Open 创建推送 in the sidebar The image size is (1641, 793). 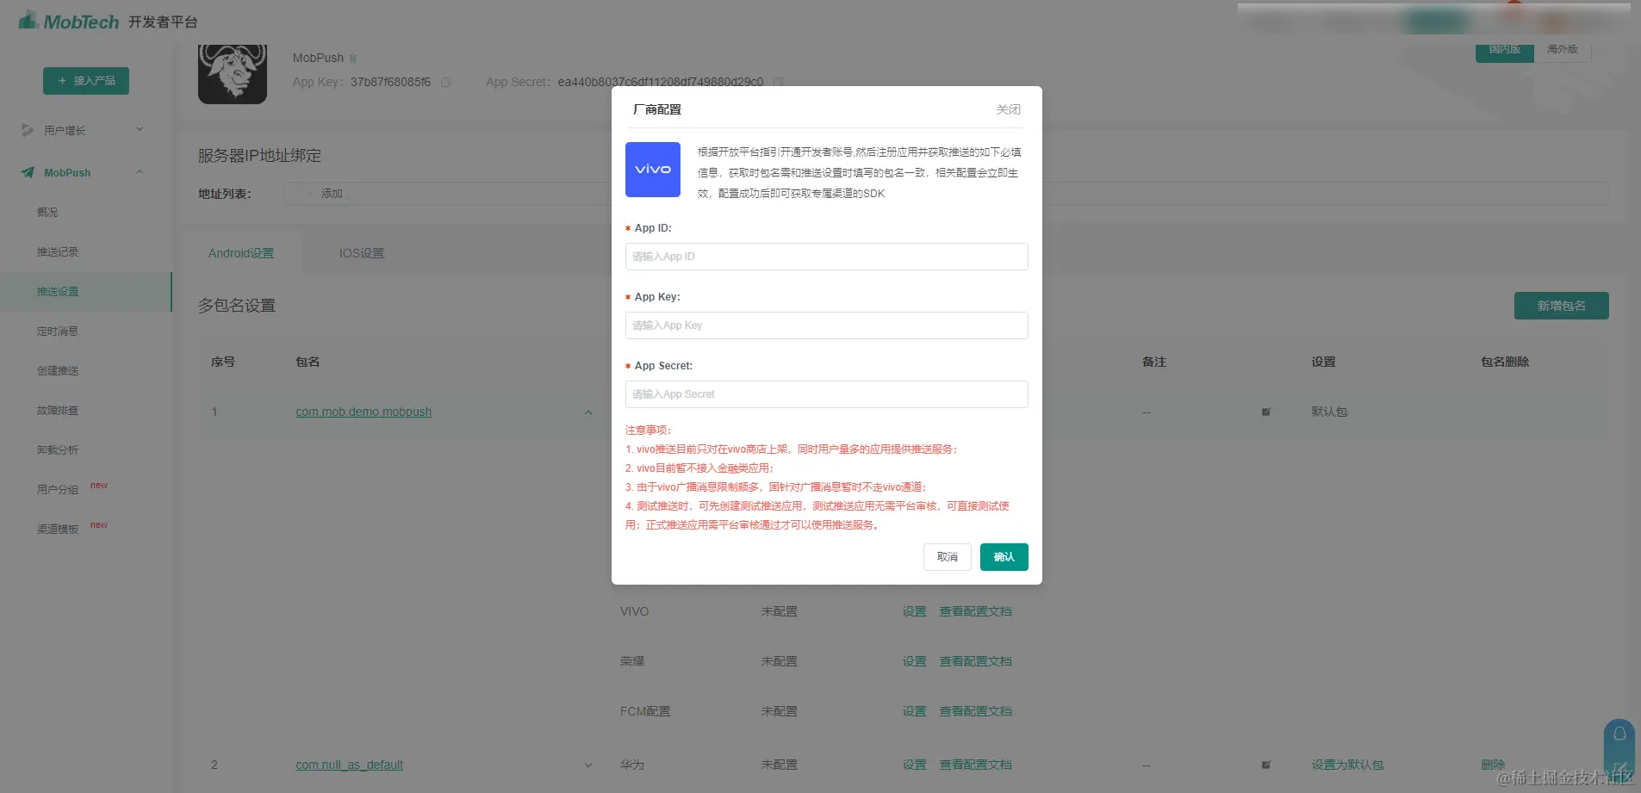[x=58, y=370]
